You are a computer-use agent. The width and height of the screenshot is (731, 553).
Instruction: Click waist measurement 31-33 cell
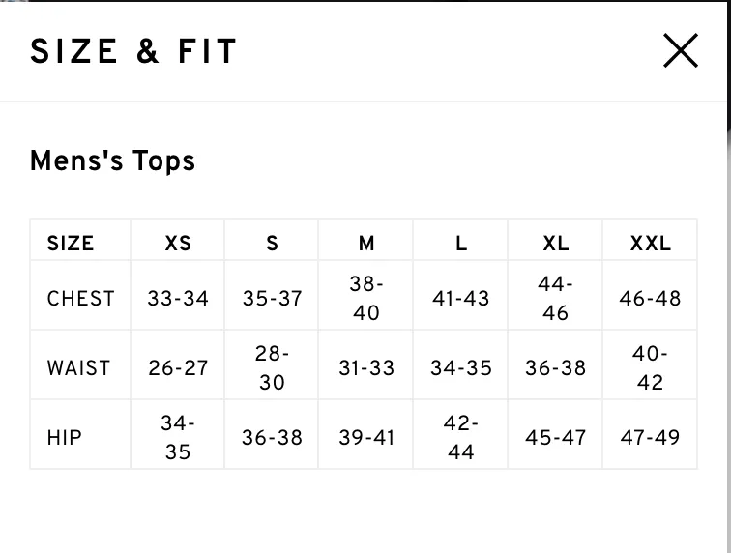click(x=366, y=368)
